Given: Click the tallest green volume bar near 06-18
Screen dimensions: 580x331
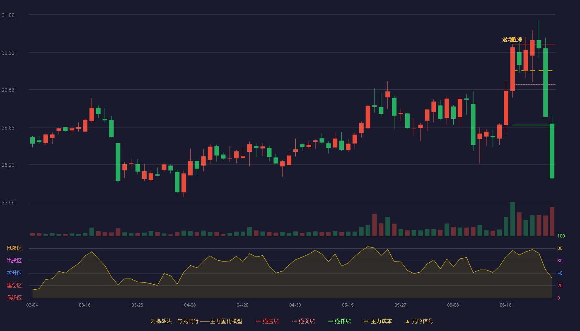Looking at the screenshot, I should point(512,219).
